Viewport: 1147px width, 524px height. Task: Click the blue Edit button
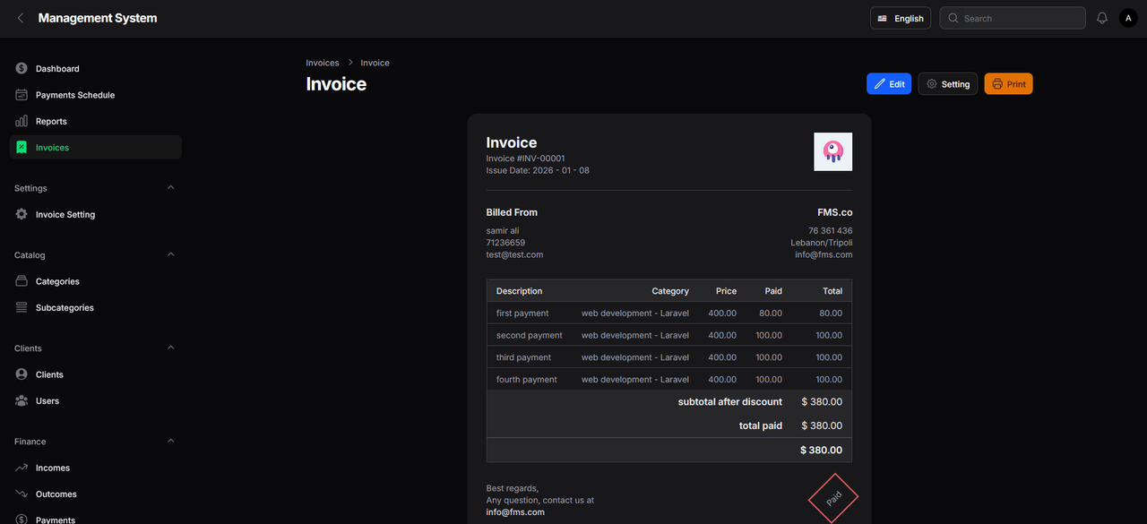(x=889, y=83)
